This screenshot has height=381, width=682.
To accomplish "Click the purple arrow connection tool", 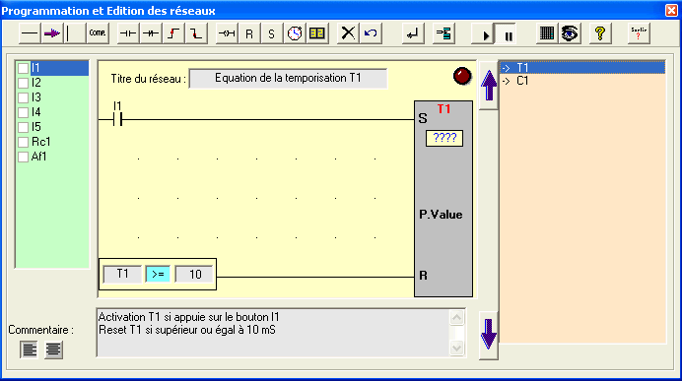I will (x=52, y=33).
